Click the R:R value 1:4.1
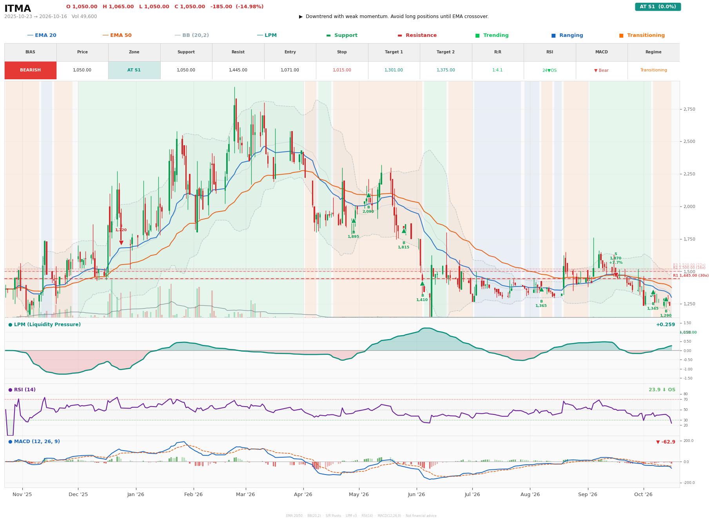 pos(497,70)
